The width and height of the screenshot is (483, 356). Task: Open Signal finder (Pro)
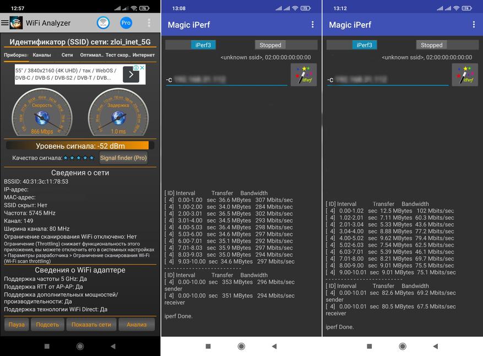click(123, 158)
